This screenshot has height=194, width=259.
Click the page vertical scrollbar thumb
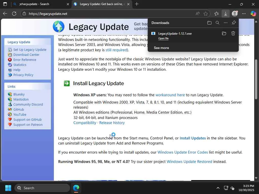tap(256, 79)
